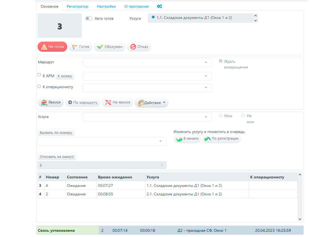Open the gears settings icon tab
The width and height of the screenshot is (326, 237).
pyautogui.click(x=159, y=7)
